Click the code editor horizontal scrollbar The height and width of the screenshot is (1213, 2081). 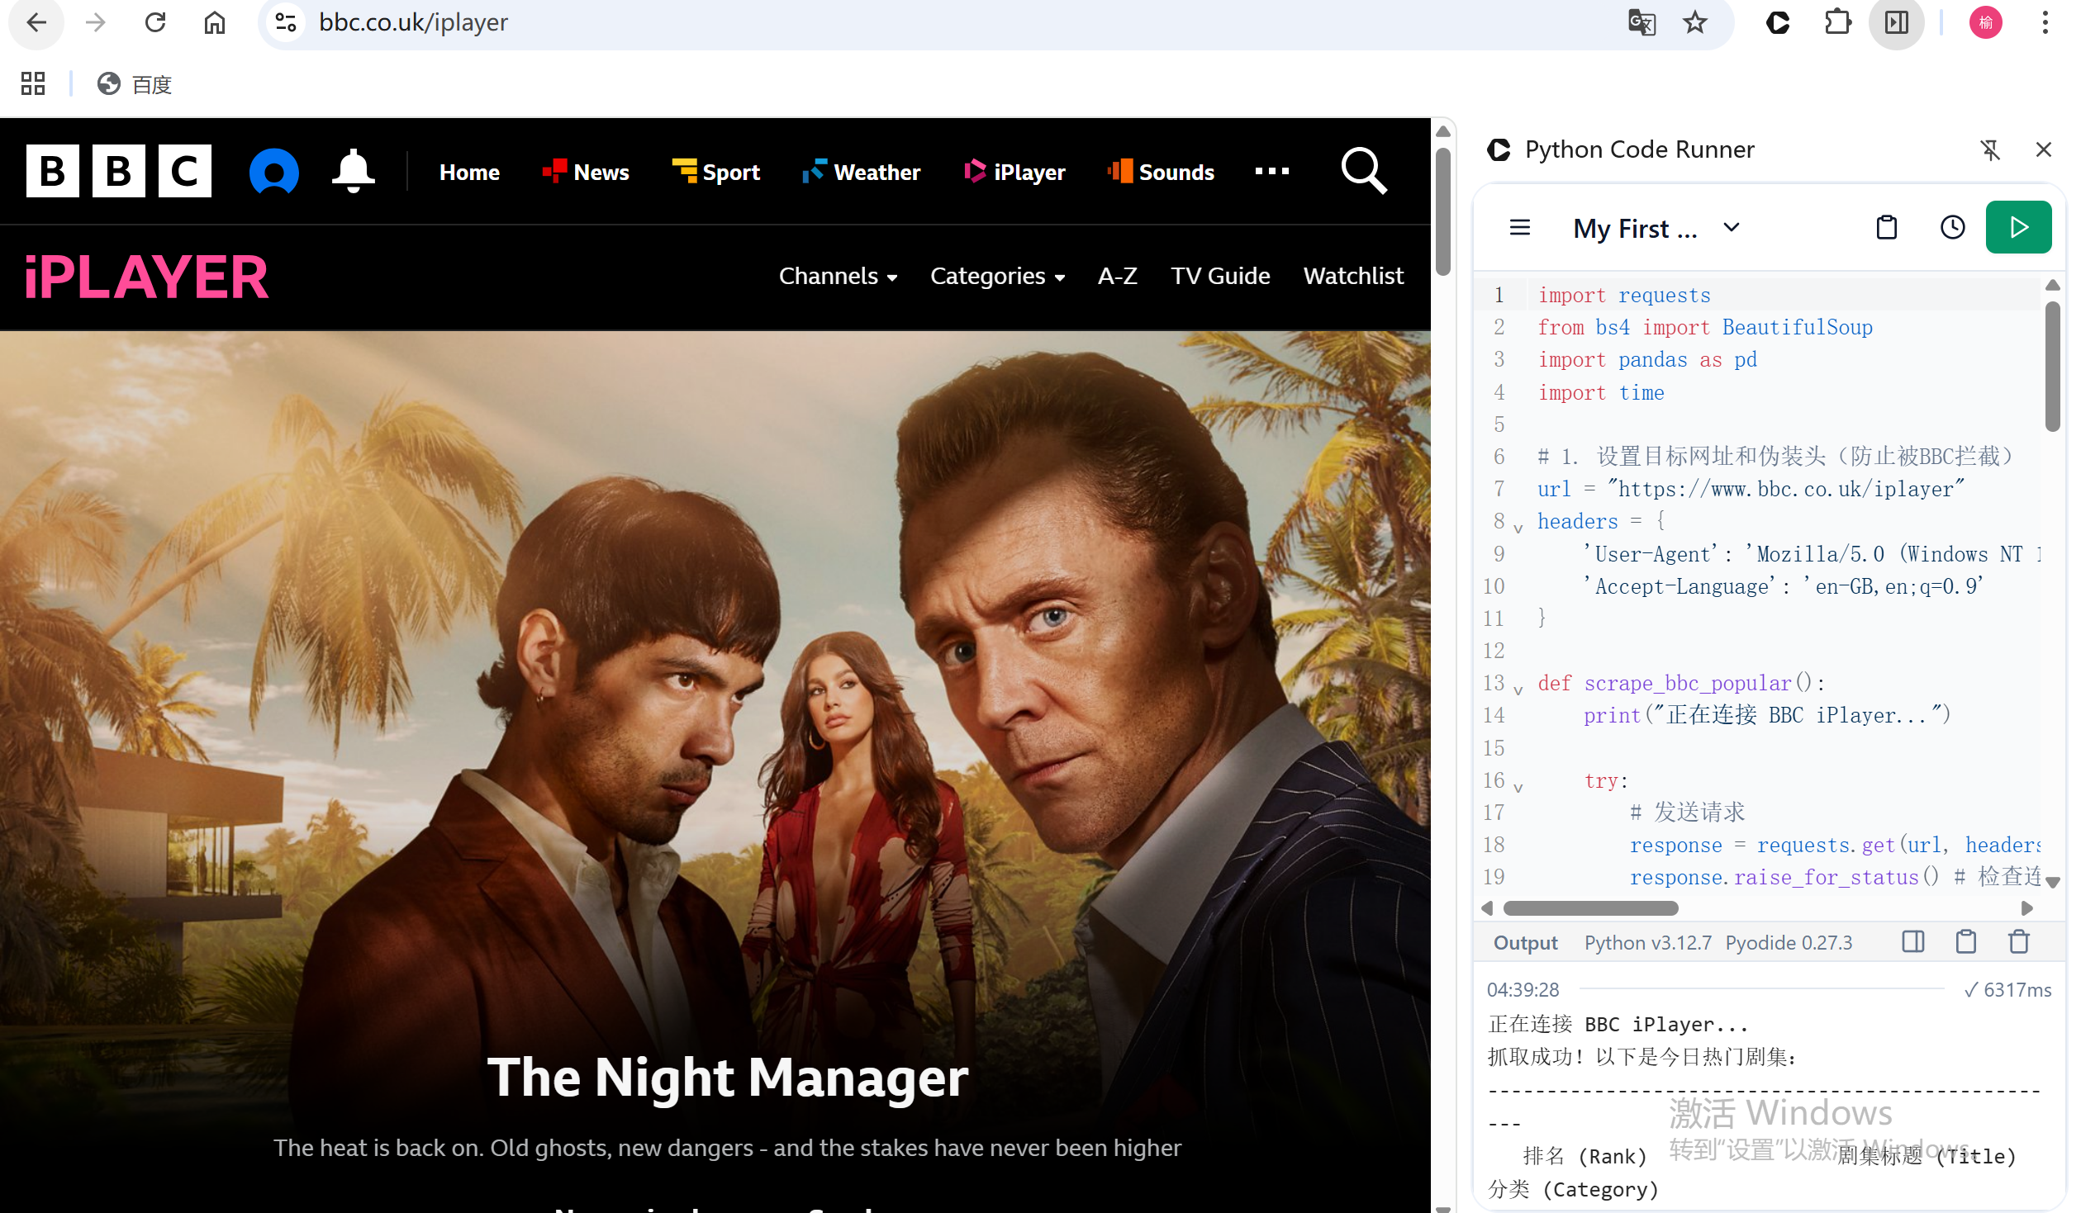(1590, 908)
